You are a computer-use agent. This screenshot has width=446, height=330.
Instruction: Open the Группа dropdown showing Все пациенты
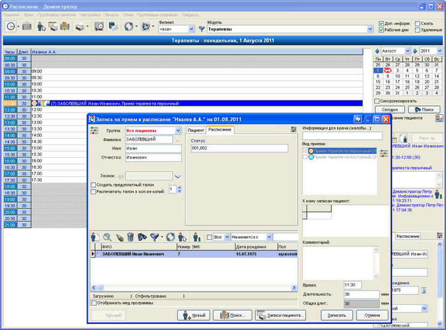pyautogui.click(x=178, y=130)
